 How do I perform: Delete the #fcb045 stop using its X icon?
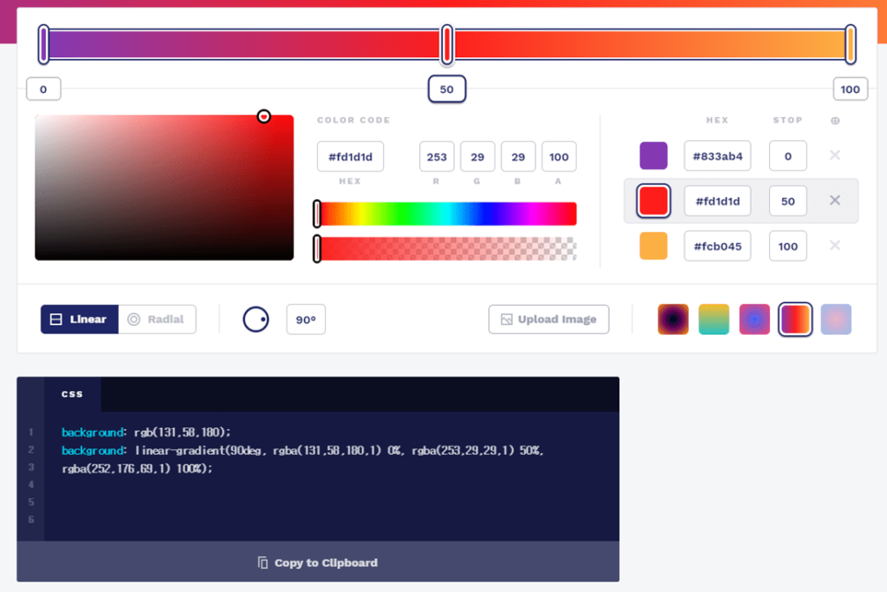(x=834, y=245)
